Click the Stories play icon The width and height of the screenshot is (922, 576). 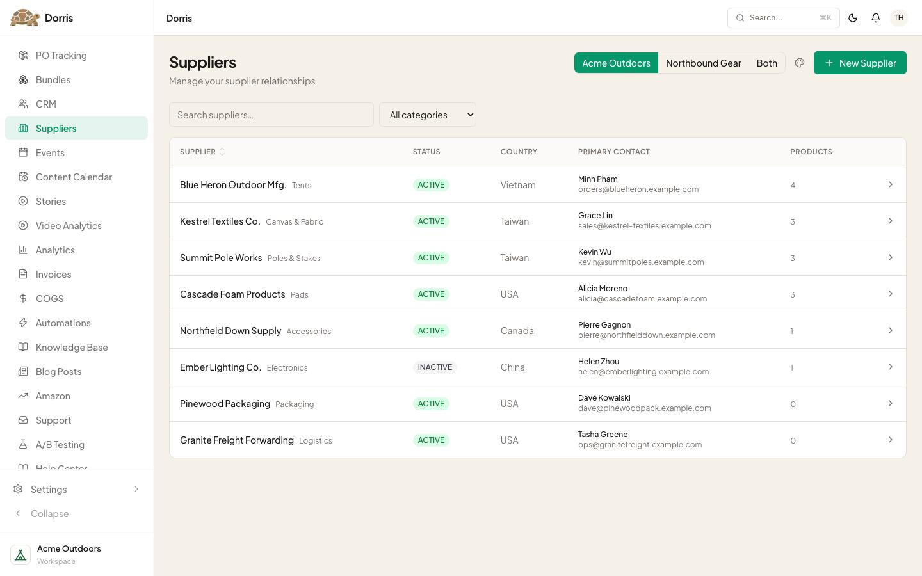click(23, 202)
